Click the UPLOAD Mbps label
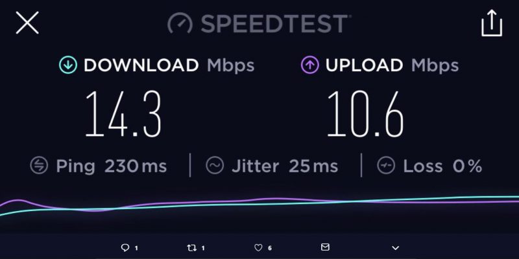The image size is (519, 259). [x=392, y=65]
